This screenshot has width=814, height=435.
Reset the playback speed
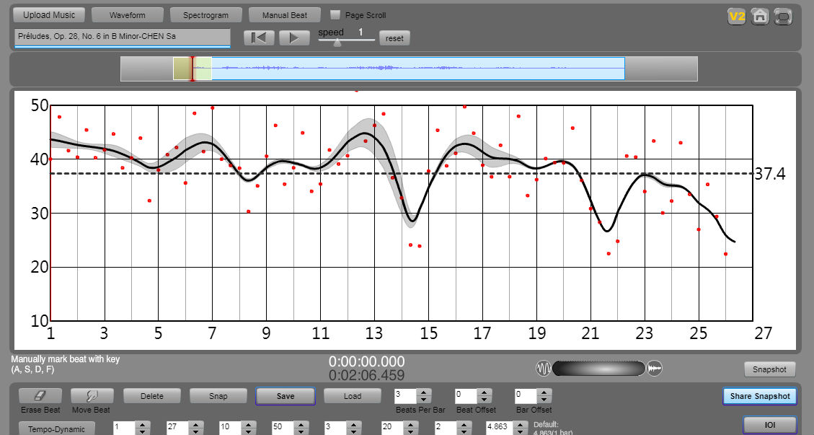tap(394, 38)
